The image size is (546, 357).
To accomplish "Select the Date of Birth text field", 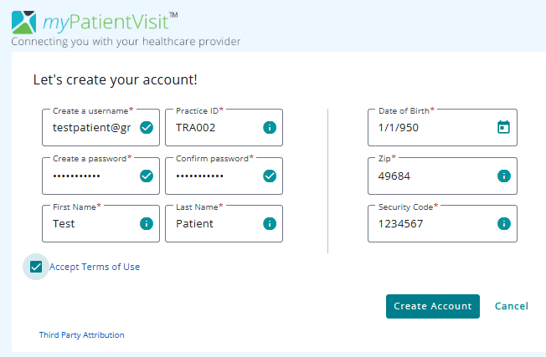I will coord(442,128).
